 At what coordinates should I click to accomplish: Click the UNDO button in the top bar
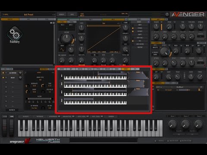click(x=72, y=15)
